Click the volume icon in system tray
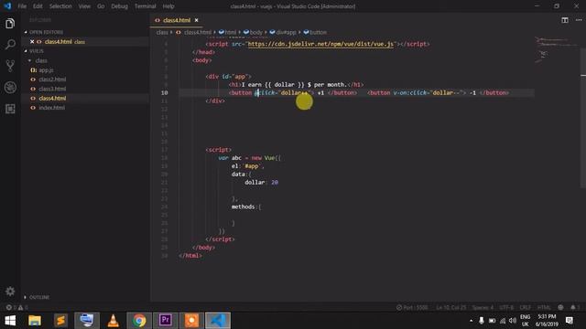This screenshot has height=329, width=586. (513, 321)
